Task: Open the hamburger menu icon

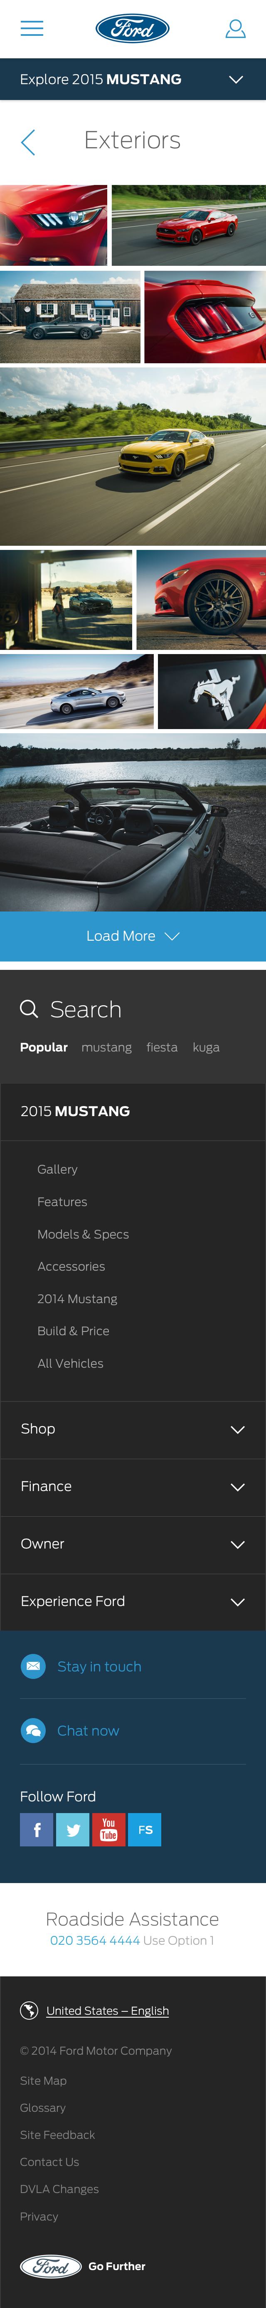Action: 32,29
